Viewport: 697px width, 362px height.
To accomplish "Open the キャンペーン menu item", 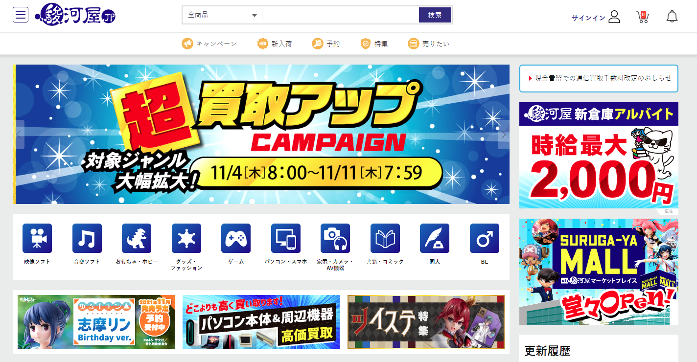I will tap(209, 44).
